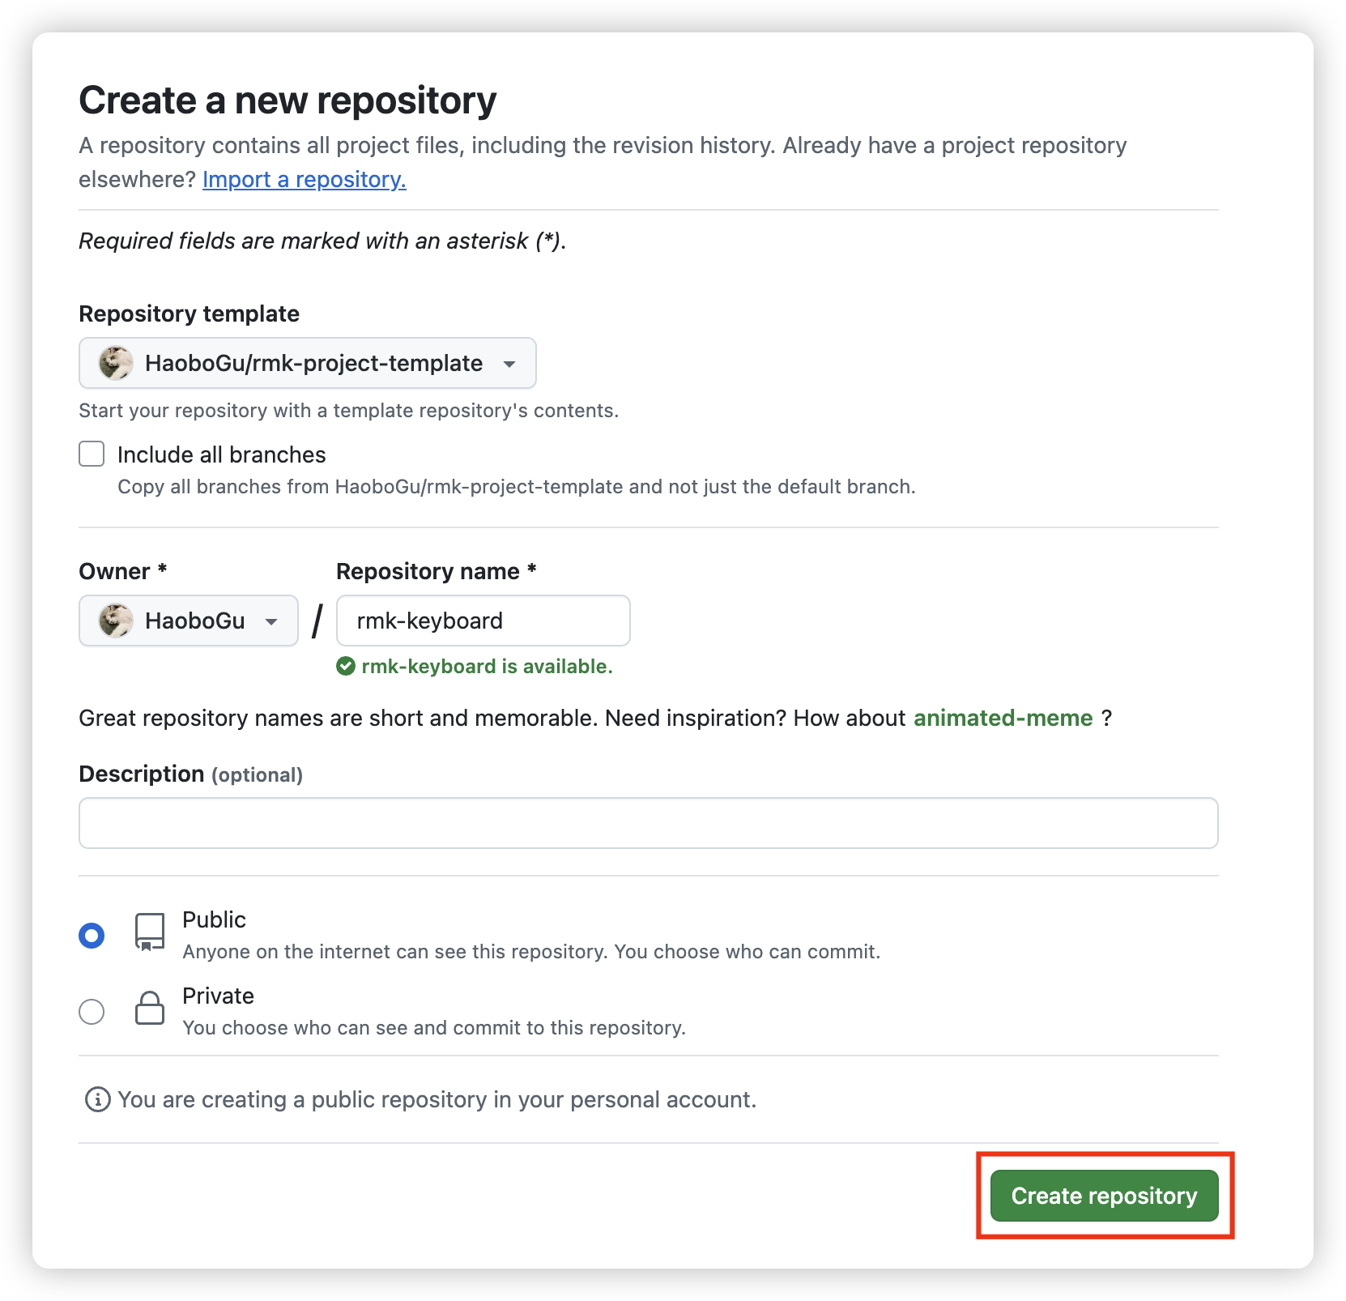
Task: Click the caret arrow on the template dropdown
Action: pos(510,365)
